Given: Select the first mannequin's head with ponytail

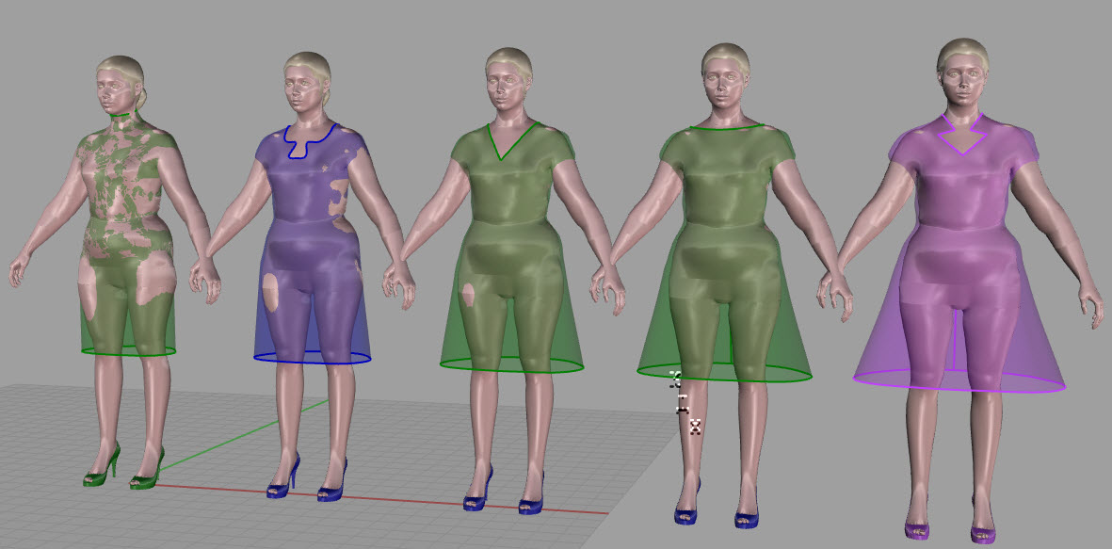Looking at the screenshot, I should (x=121, y=84).
